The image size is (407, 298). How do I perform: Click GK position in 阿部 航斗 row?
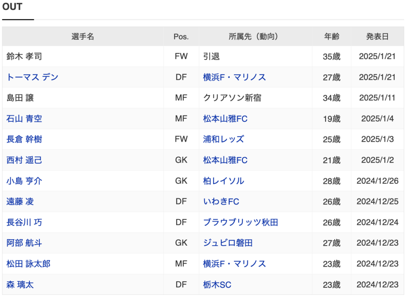click(181, 243)
